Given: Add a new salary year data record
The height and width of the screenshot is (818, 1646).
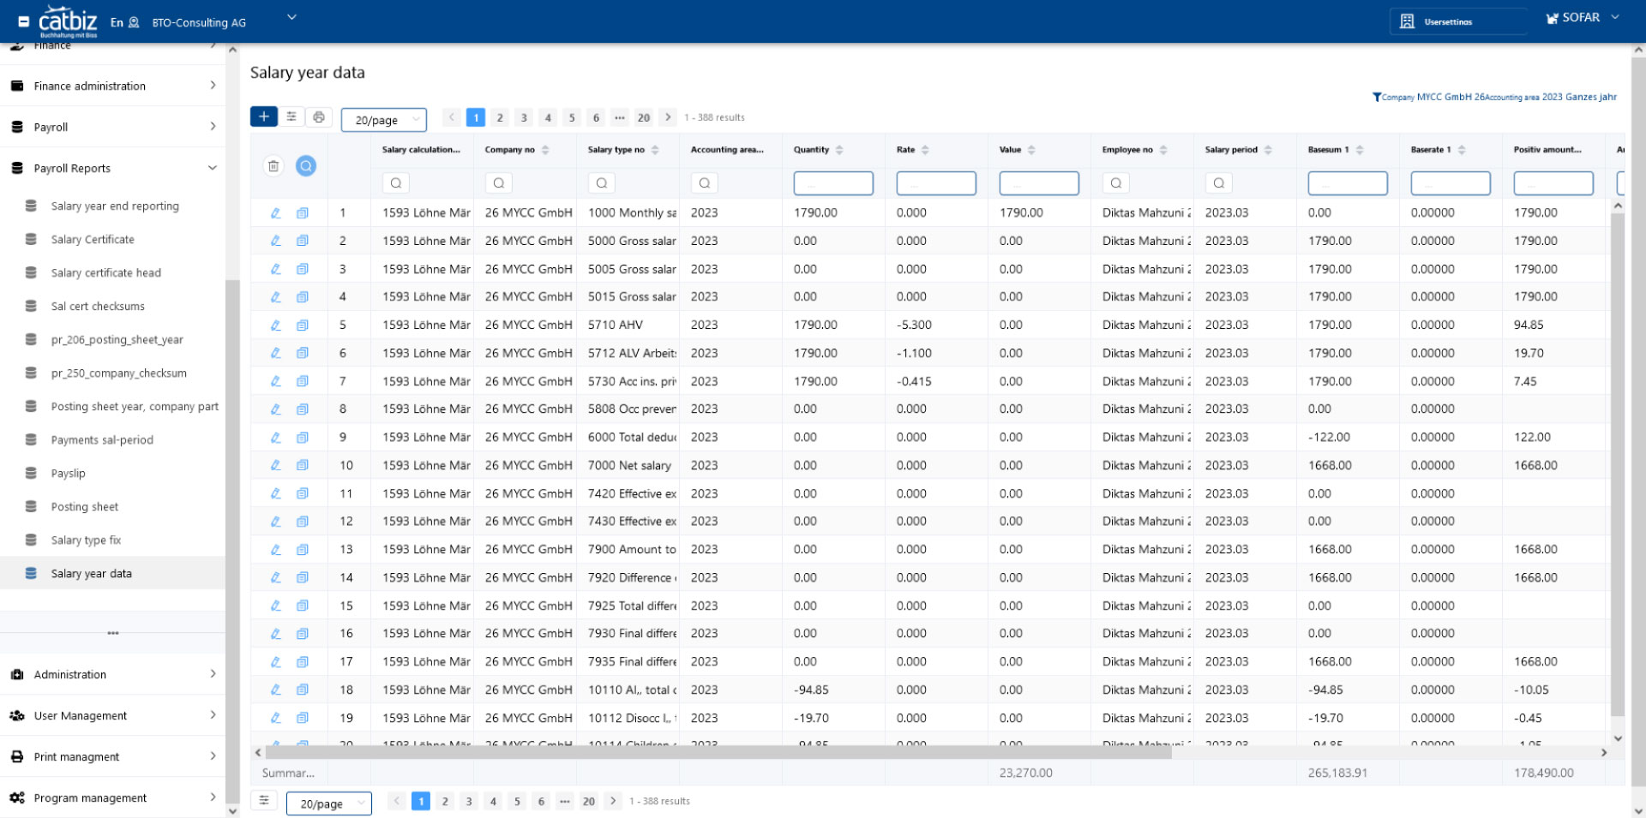Looking at the screenshot, I should pos(263,116).
